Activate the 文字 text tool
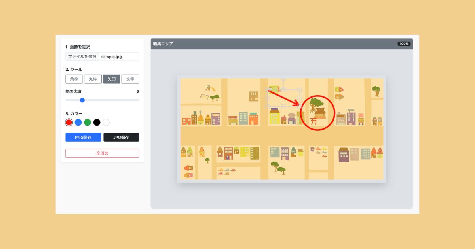475x249 pixels. [130, 79]
